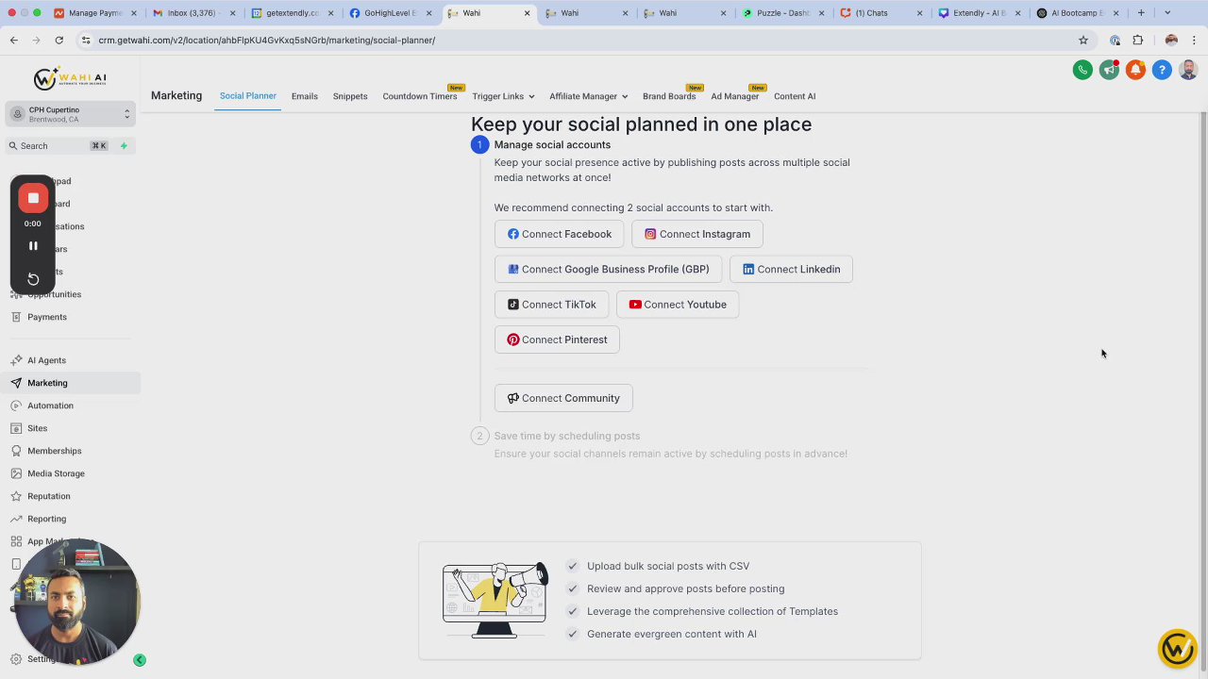Click the Wahi AI logo
The image size is (1208, 679).
pyautogui.click(x=70, y=78)
